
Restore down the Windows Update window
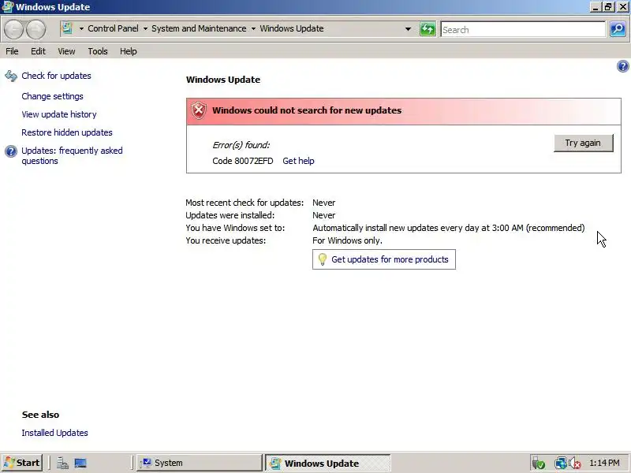click(x=608, y=6)
